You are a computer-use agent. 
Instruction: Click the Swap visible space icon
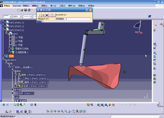84,111
